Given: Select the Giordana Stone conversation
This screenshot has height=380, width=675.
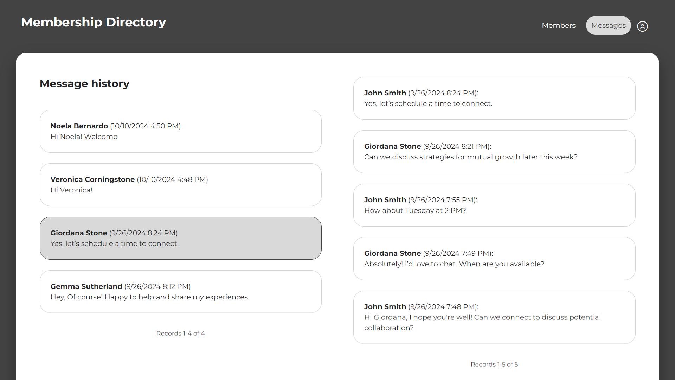Looking at the screenshot, I should 181,238.
